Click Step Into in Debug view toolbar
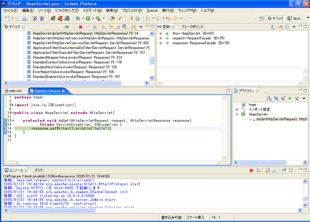Screen dimensions: 310x222 coord(103,27)
